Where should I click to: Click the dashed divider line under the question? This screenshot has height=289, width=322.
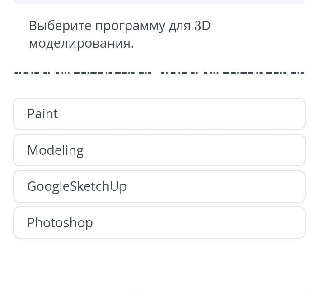coord(159,72)
